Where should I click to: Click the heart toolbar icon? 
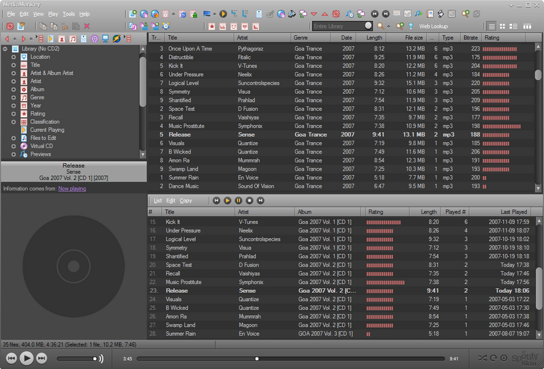click(x=245, y=27)
